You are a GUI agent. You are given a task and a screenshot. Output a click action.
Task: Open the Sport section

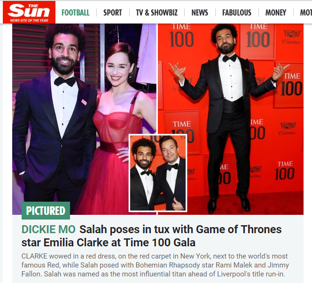tap(112, 13)
